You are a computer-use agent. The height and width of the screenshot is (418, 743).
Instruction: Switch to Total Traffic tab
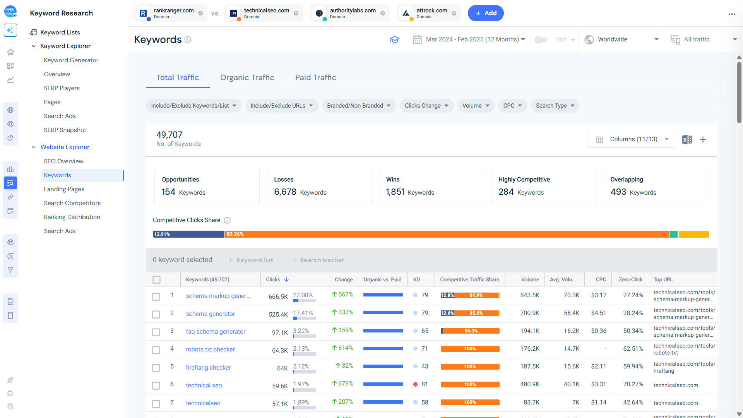click(x=178, y=77)
